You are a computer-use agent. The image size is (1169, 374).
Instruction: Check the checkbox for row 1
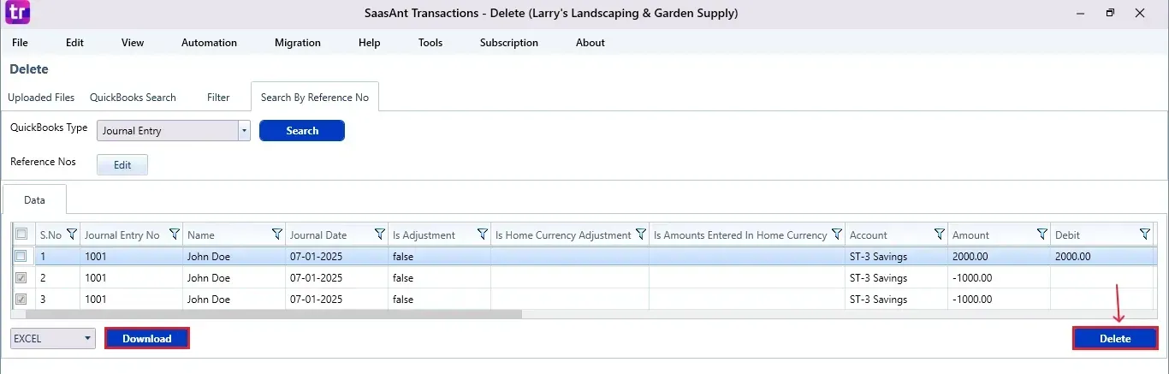[x=21, y=256]
